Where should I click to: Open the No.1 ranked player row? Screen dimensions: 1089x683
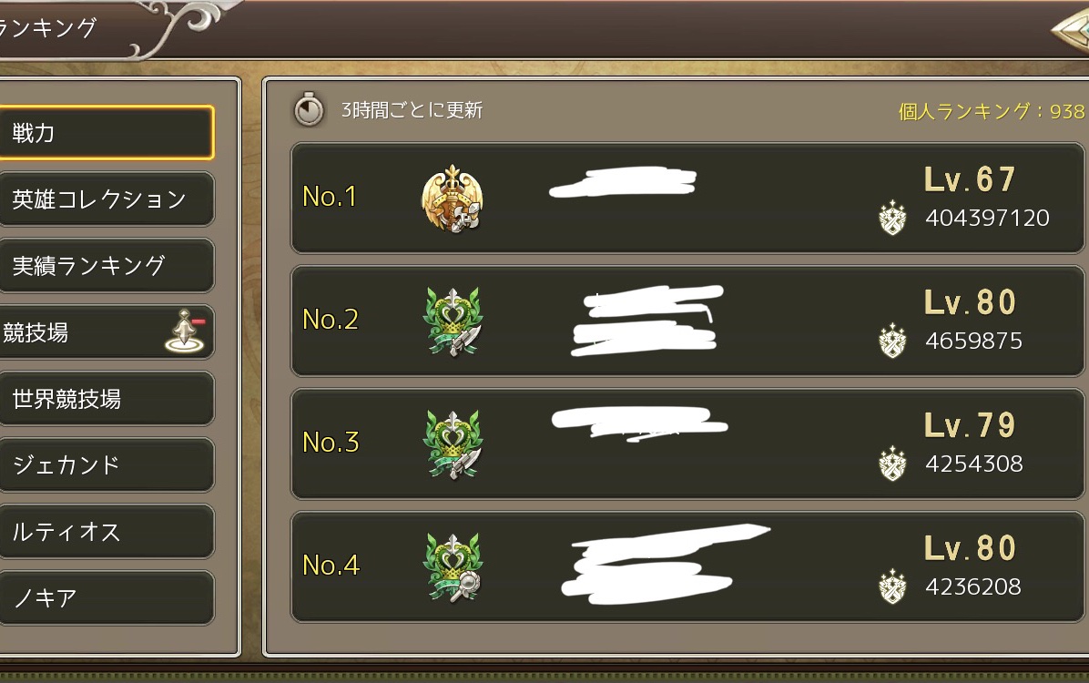pyautogui.click(x=687, y=198)
